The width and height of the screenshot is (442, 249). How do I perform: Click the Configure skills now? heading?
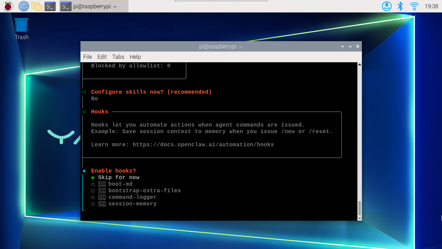[152, 92]
